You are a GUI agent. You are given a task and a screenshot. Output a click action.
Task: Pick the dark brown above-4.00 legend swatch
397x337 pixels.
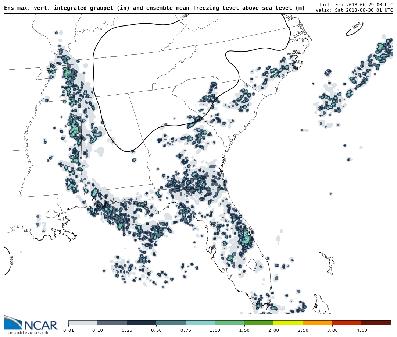(x=376, y=323)
